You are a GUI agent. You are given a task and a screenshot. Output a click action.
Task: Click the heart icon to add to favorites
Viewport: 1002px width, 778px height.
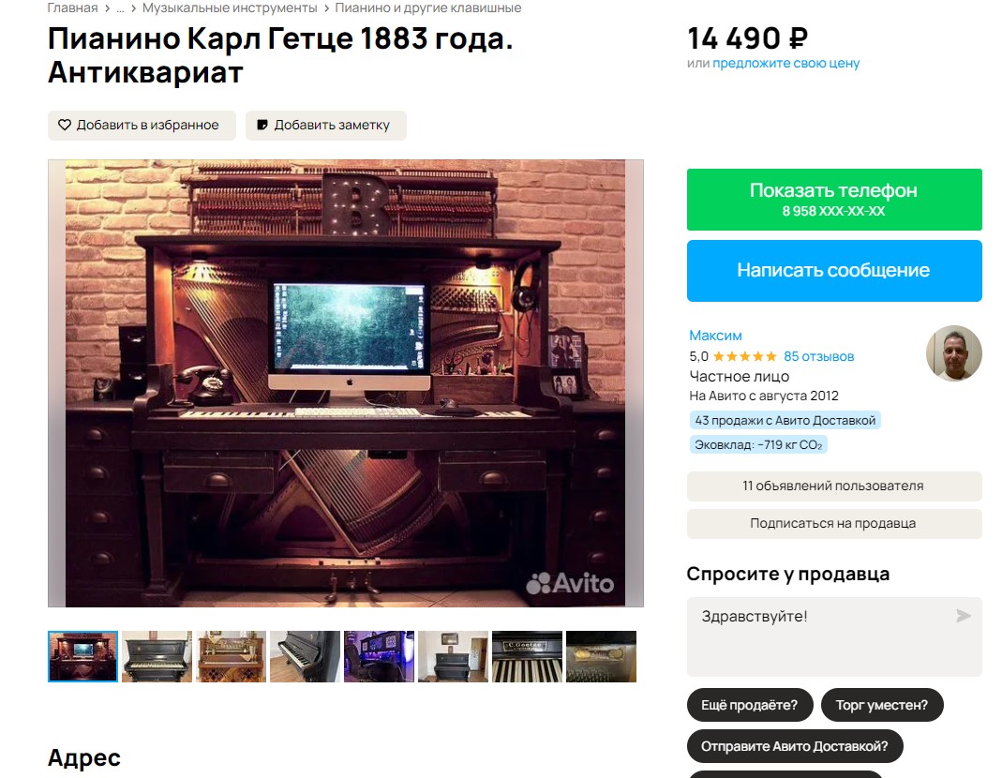coord(65,125)
